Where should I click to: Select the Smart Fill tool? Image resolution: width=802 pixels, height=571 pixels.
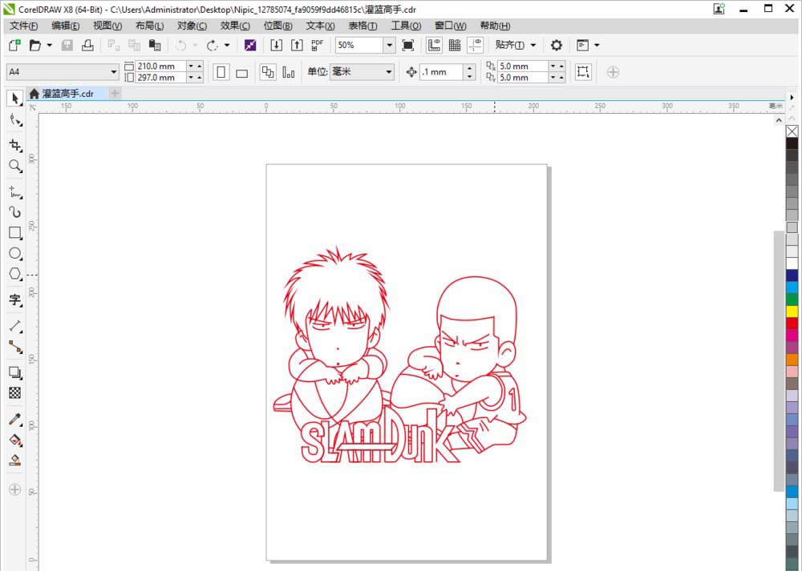(15, 460)
